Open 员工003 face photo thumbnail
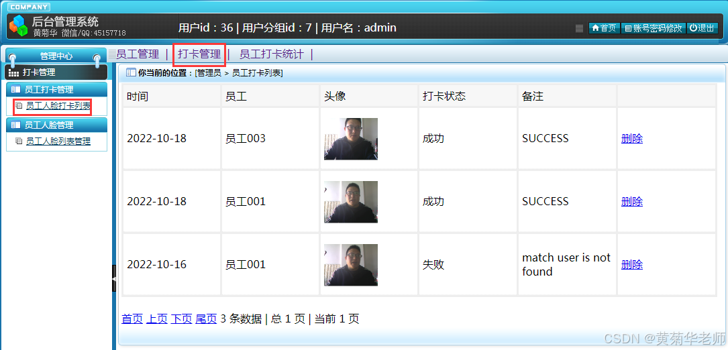Image resolution: width=728 pixels, height=350 pixels. coord(350,139)
